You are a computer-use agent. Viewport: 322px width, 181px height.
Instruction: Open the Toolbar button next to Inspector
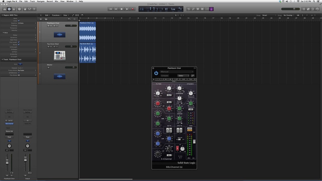point(14,9)
